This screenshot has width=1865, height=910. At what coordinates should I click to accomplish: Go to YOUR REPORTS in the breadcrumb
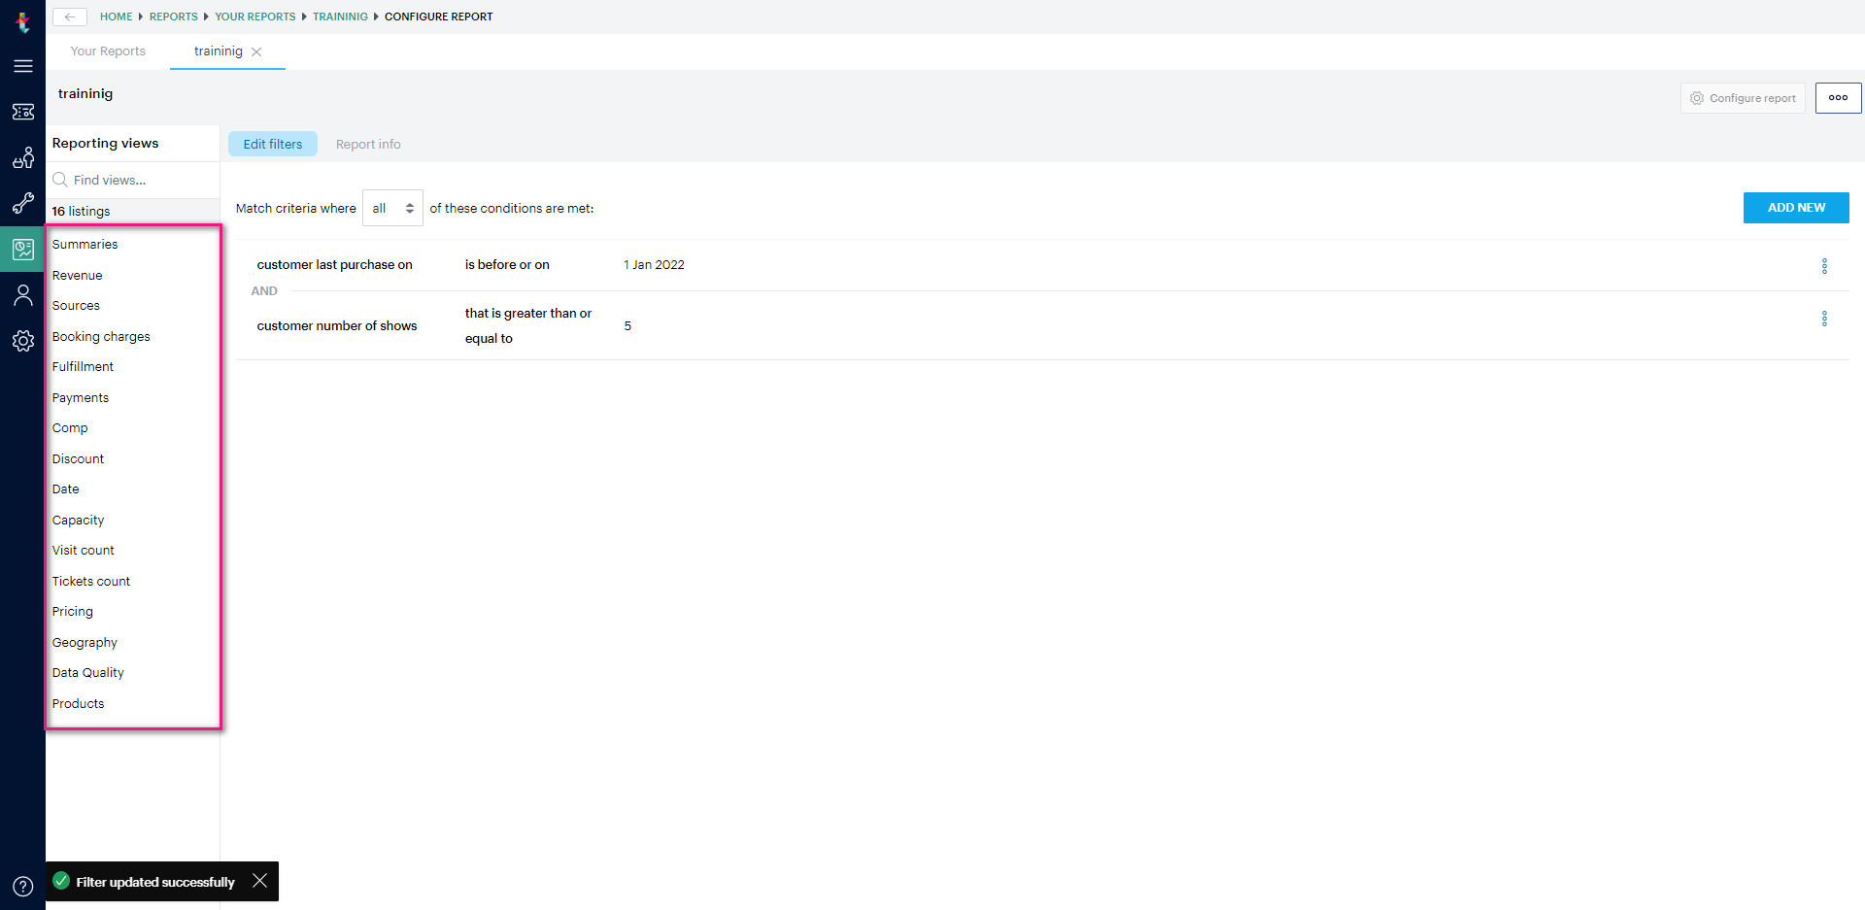(x=255, y=17)
